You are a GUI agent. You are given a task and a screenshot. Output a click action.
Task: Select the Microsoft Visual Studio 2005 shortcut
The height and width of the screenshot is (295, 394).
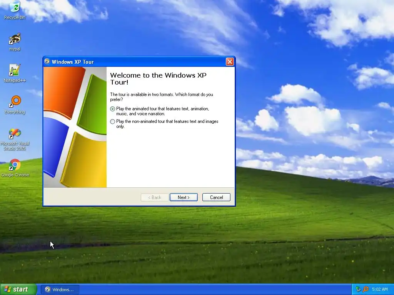point(15,139)
